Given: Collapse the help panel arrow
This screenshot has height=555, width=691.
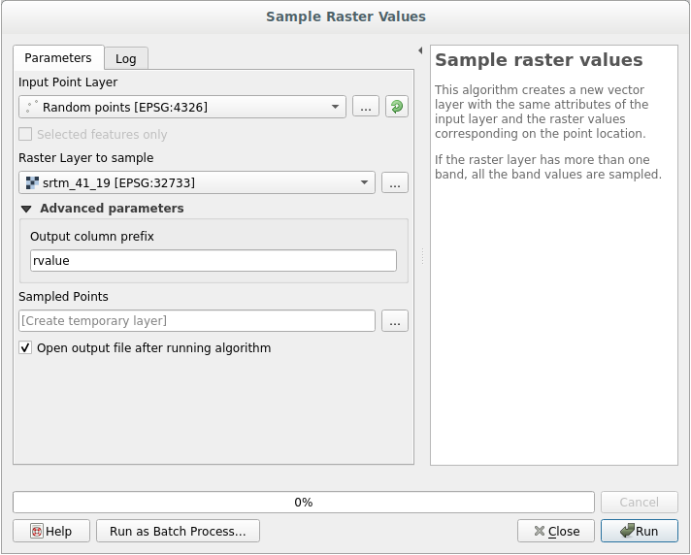Looking at the screenshot, I should (x=420, y=50).
